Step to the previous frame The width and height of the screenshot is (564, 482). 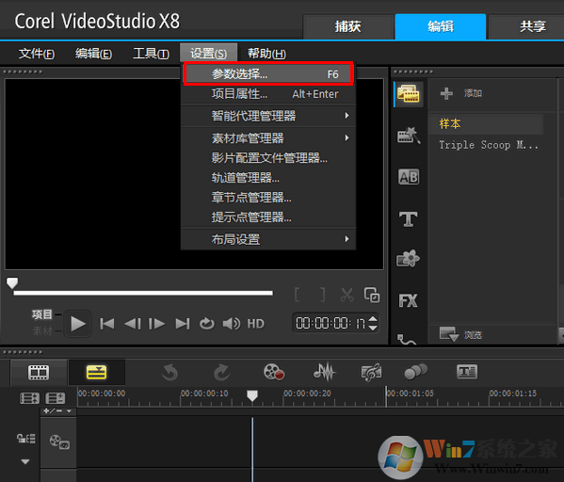[133, 324]
